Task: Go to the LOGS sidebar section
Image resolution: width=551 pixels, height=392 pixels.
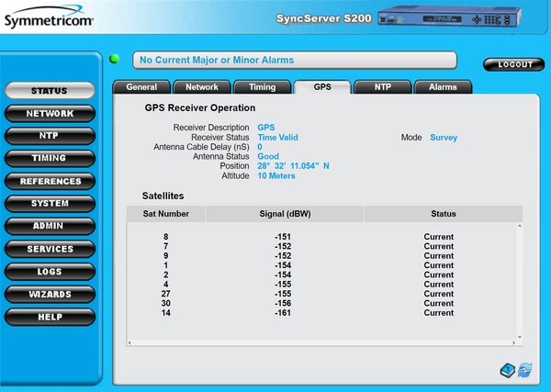Action: pyautogui.click(x=50, y=272)
